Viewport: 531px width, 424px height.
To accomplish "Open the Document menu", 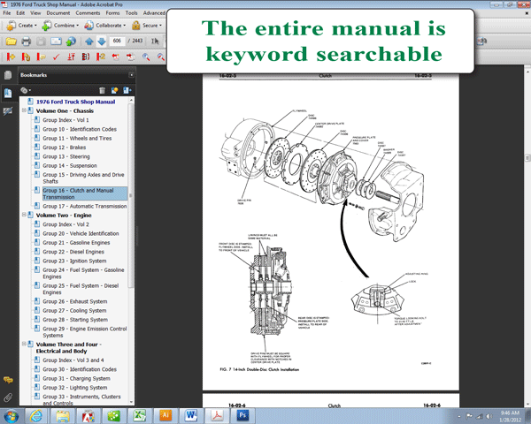I will (58, 13).
